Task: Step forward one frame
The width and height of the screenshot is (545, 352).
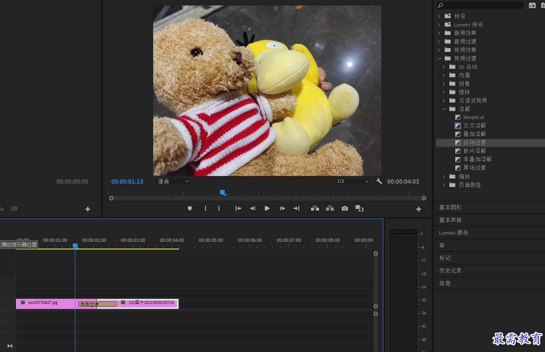Action: click(x=282, y=208)
